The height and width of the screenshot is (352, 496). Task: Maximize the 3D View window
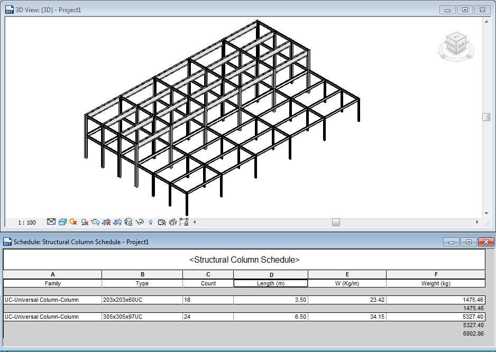click(465, 10)
